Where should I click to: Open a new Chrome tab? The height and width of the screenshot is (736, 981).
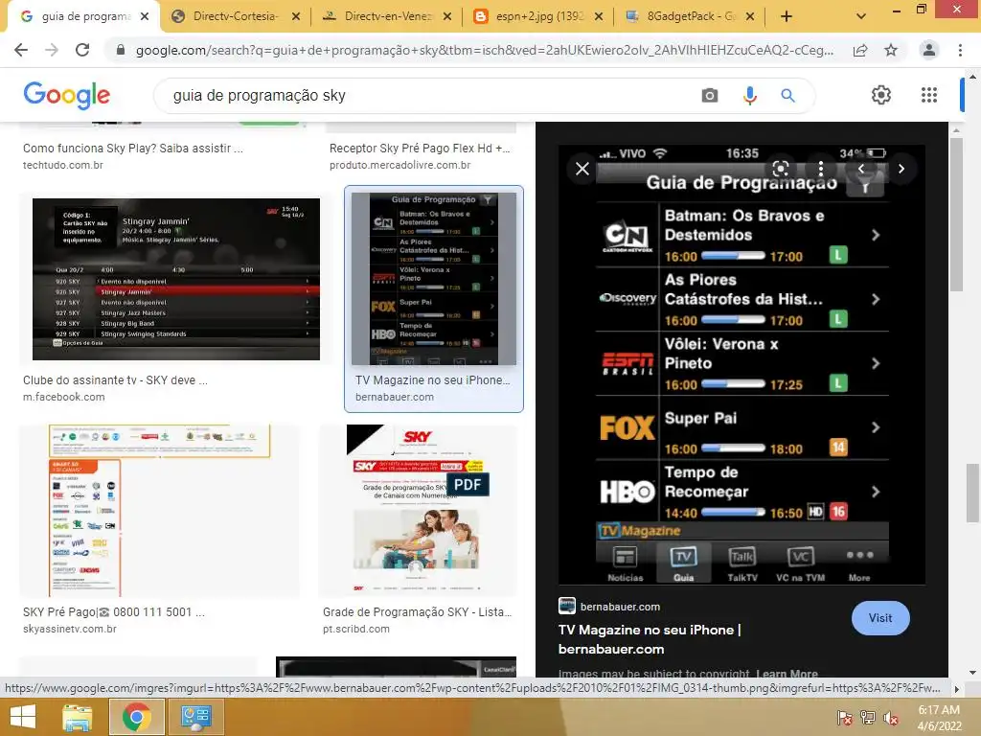click(787, 16)
